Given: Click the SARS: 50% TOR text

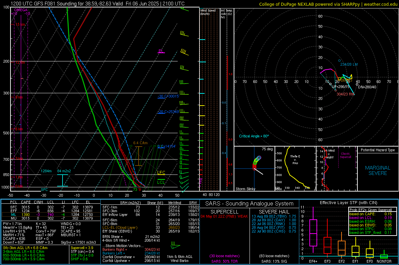Looking at the screenshot, I should click(x=224, y=261).
